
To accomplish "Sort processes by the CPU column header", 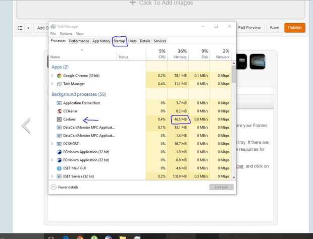I will point(157,54).
